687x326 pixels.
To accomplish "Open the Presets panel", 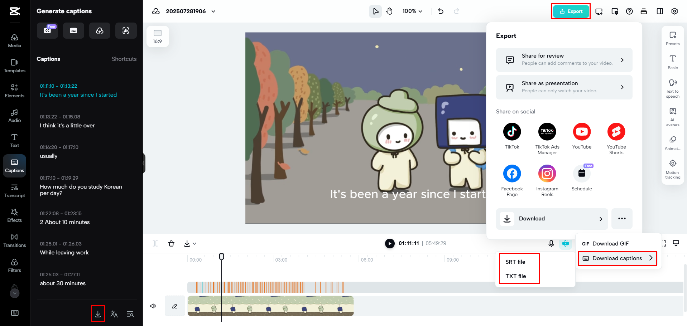I will tap(673, 38).
